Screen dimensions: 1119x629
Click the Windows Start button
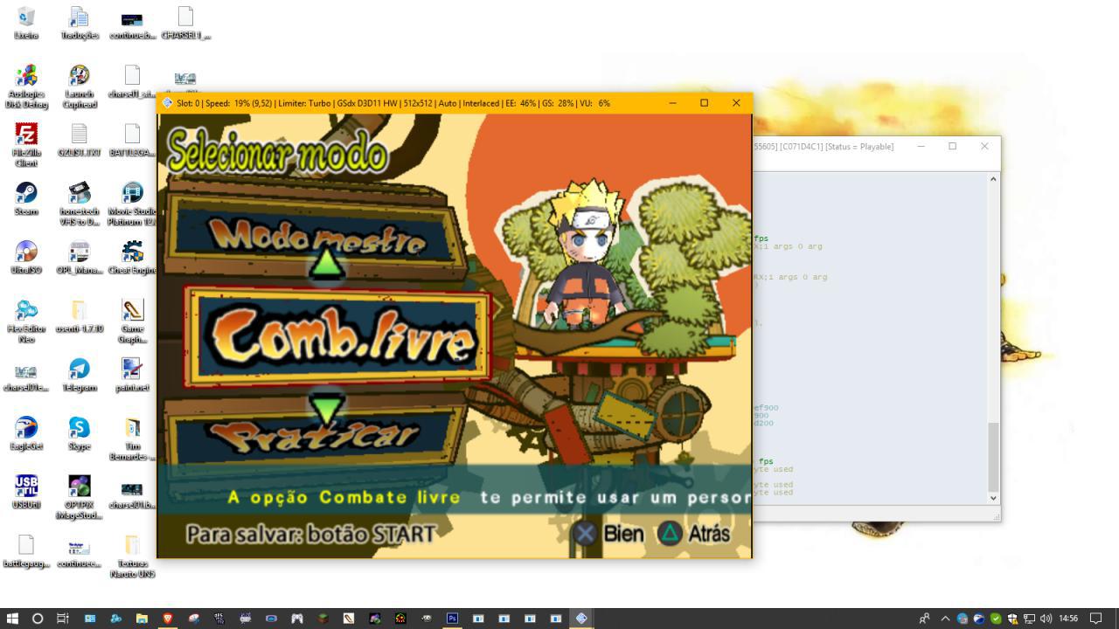pyautogui.click(x=12, y=619)
